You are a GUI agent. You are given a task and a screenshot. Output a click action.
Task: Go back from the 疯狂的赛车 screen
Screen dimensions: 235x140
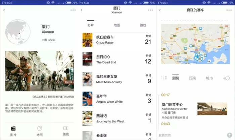(160, 10)
